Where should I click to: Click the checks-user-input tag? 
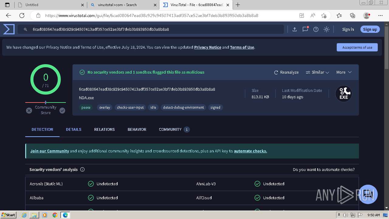[x=130, y=107]
